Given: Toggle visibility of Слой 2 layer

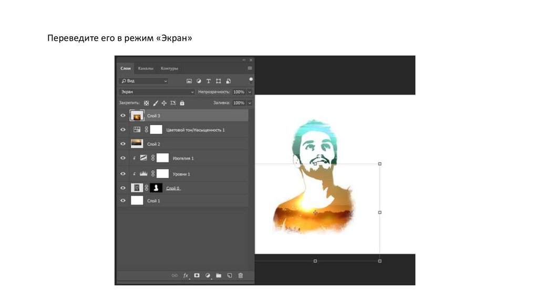Looking at the screenshot, I should [123, 144].
